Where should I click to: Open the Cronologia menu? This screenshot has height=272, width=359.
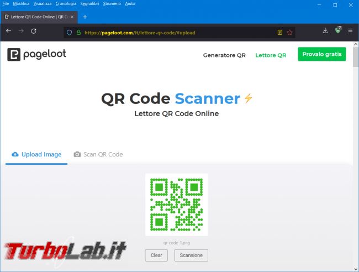(x=66, y=3)
